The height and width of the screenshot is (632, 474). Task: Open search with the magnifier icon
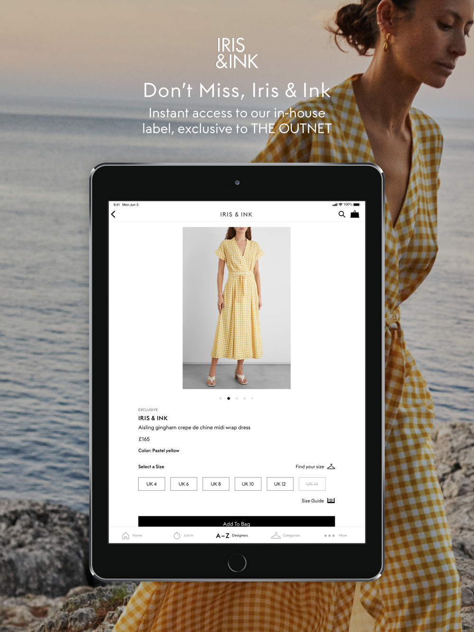click(342, 214)
